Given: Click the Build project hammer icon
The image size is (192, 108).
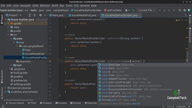Looking at the screenshot, I should (133, 10).
